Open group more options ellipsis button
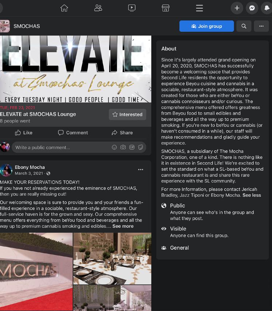272x311 pixels. (x=261, y=26)
